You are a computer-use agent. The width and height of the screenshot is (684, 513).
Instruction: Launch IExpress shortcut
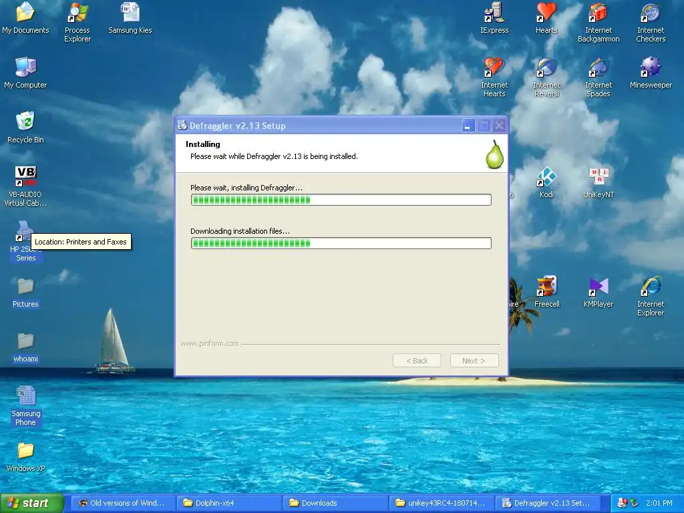point(494,18)
